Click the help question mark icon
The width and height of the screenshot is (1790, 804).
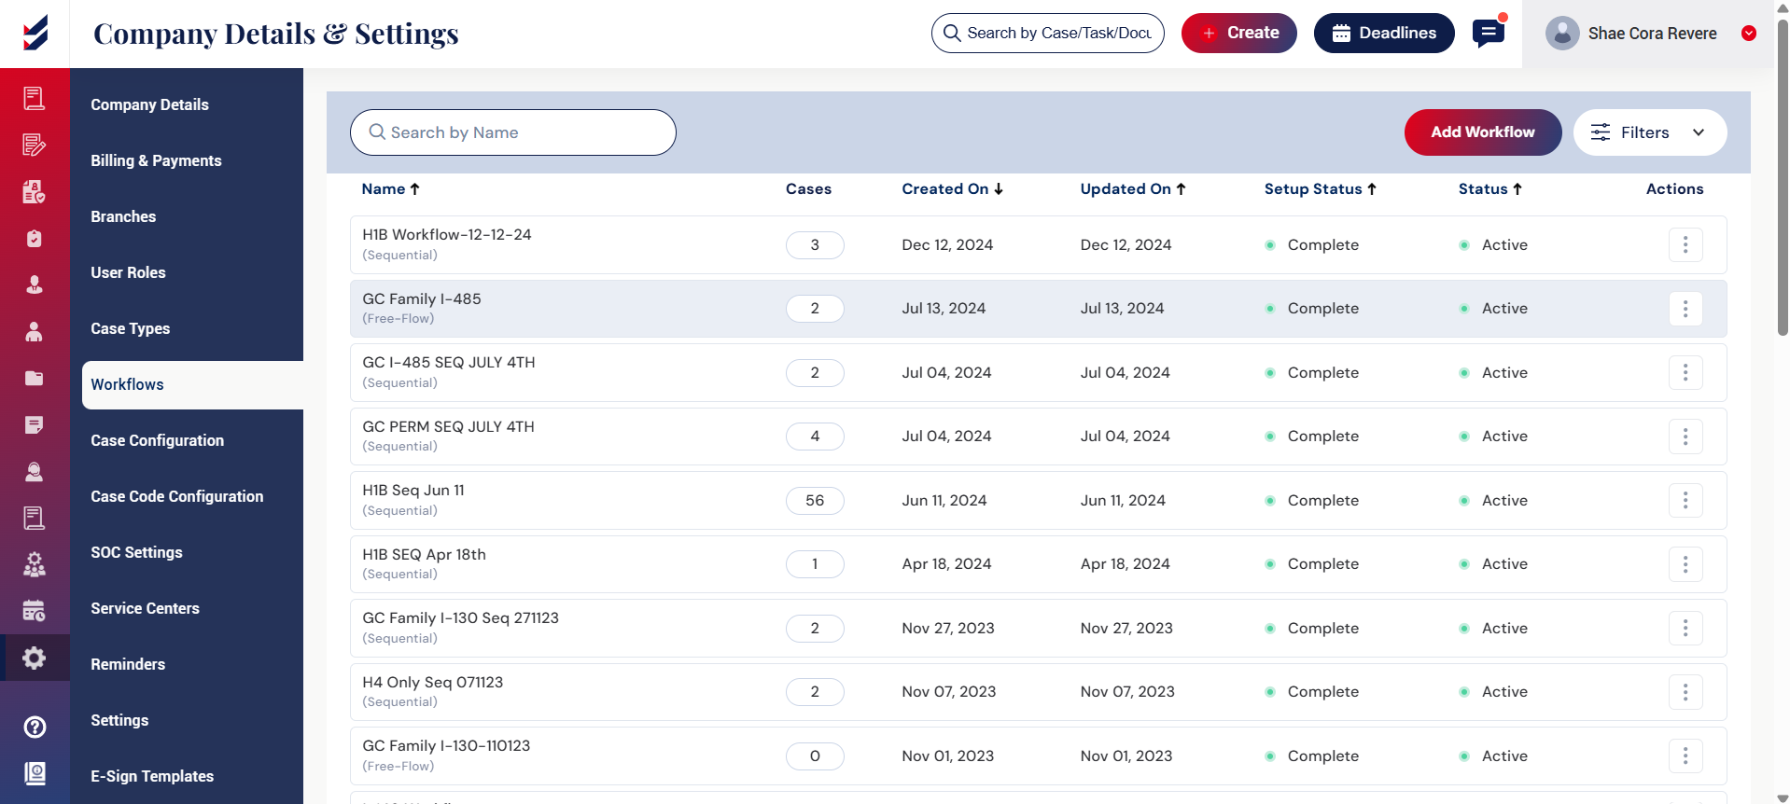coord(35,727)
